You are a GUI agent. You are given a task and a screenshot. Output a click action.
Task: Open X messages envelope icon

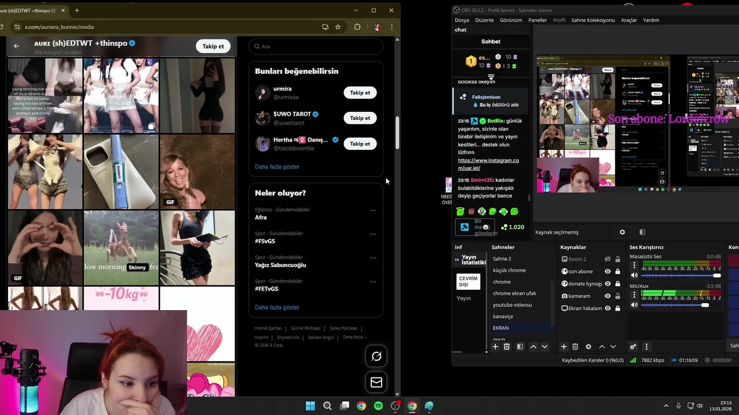[x=376, y=382]
